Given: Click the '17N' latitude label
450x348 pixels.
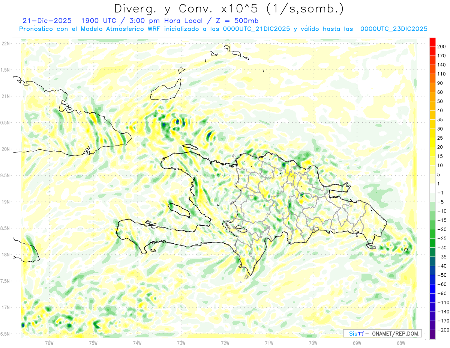Looking at the screenshot, I should [x=5, y=307].
